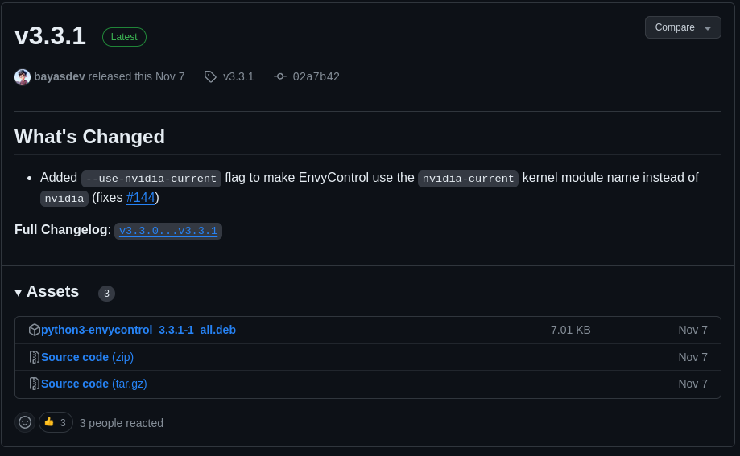
Task: Open the v3.3.0...v3.3.1 changelog comparison
Action: coord(168,231)
